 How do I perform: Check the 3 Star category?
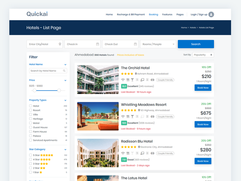point(30,164)
